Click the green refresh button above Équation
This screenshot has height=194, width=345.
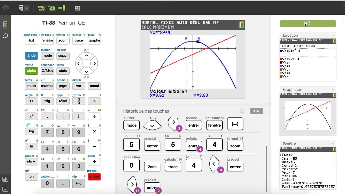[308, 24]
